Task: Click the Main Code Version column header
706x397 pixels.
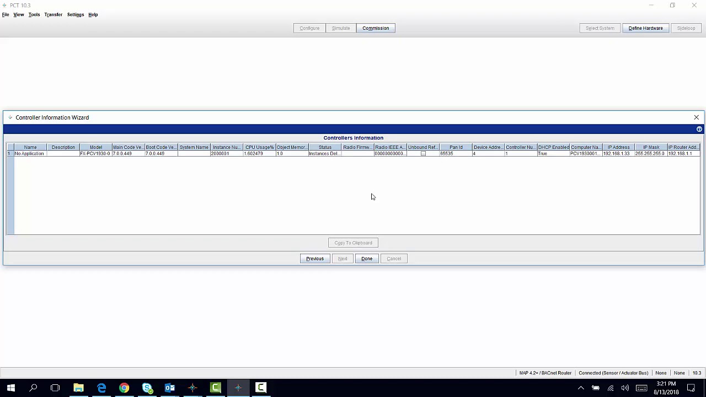Action: tap(129, 147)
